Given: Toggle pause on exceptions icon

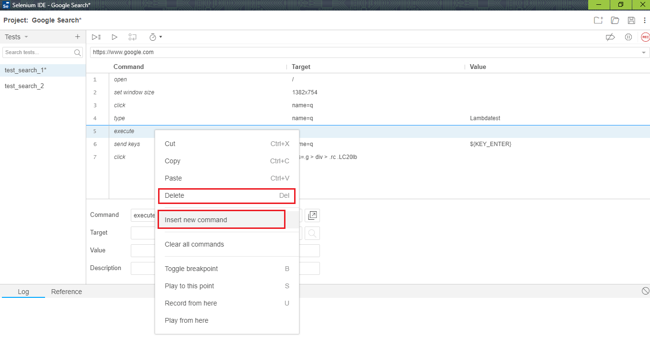Looking at the screenshot, I should click(628, 37).
